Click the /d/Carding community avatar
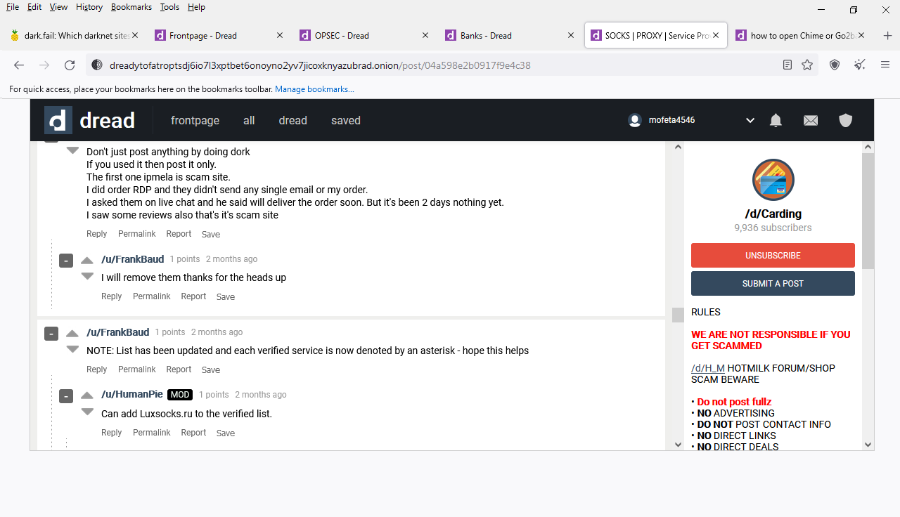This screenshot has width=900, height=517. tap(773, 180)
